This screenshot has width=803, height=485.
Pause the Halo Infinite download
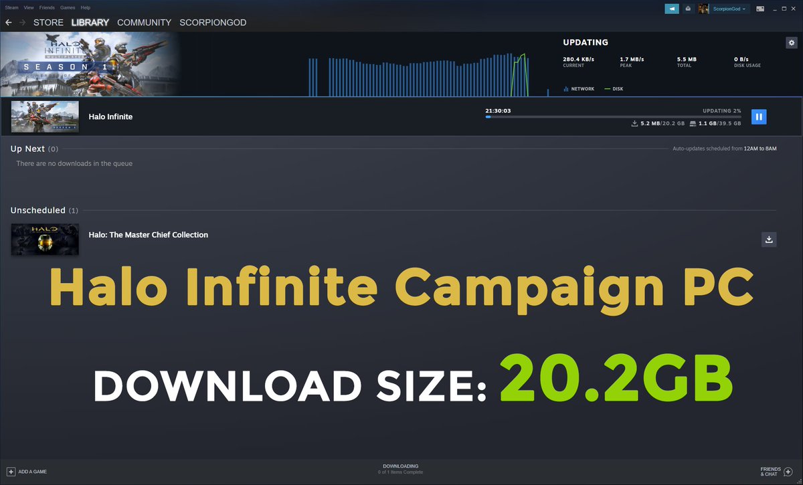click(758, 116)
